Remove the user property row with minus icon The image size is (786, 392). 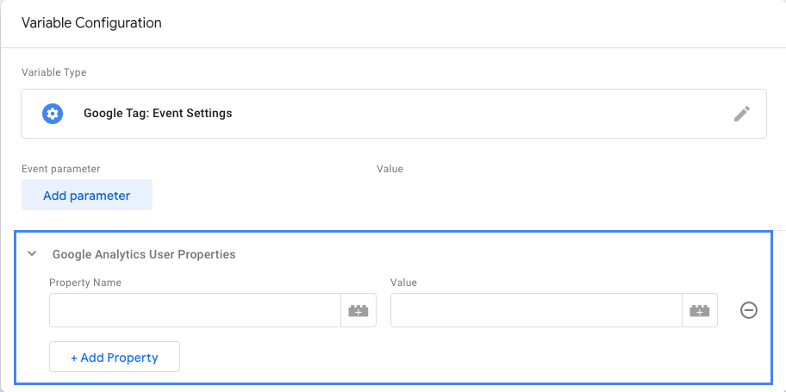pos(749,310)
